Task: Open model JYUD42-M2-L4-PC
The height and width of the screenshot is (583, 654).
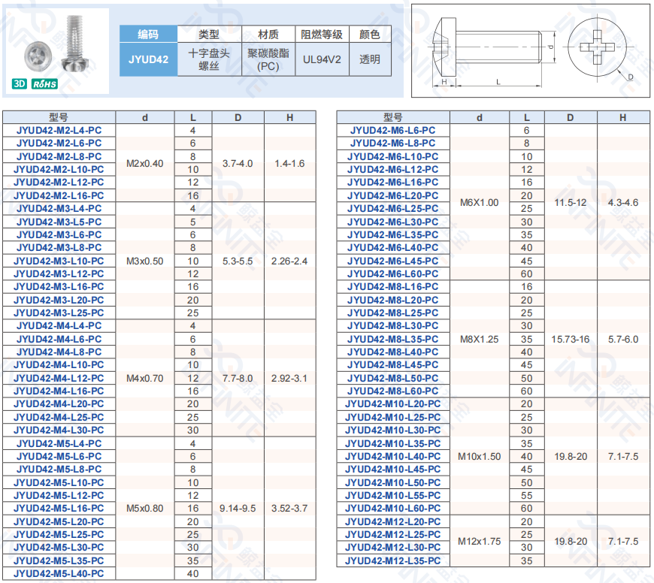Action: click(x=59, y=130)
